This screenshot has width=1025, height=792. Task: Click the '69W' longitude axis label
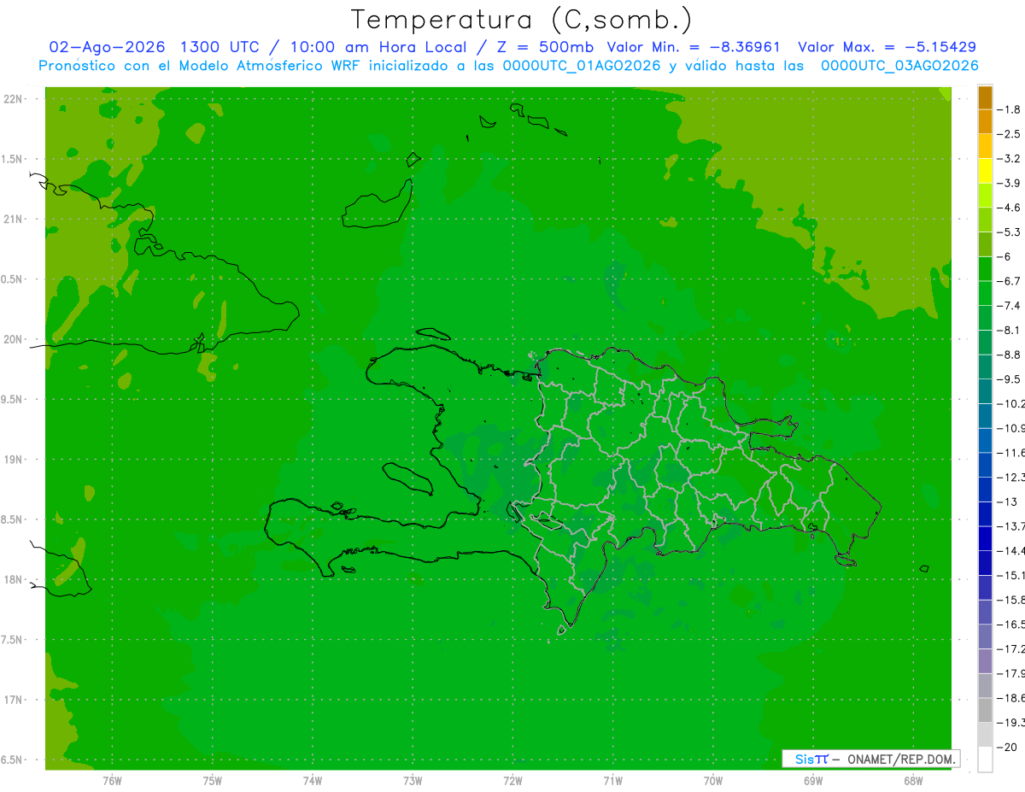pos(813,780)
